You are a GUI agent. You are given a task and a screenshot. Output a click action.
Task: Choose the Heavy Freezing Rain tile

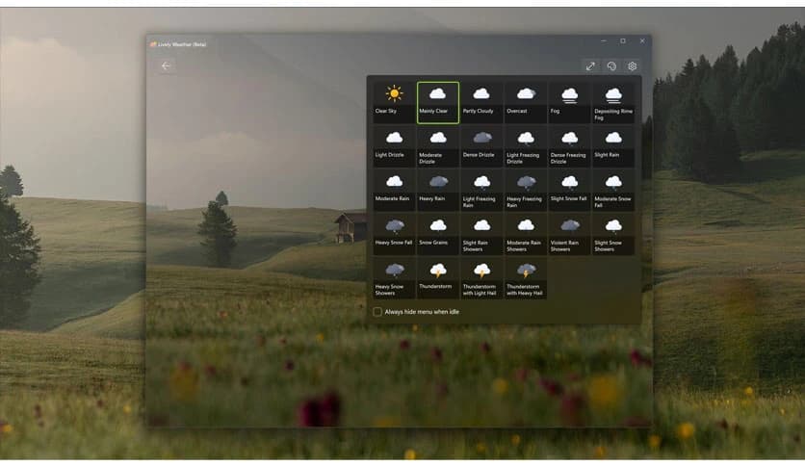pos(526,191)
